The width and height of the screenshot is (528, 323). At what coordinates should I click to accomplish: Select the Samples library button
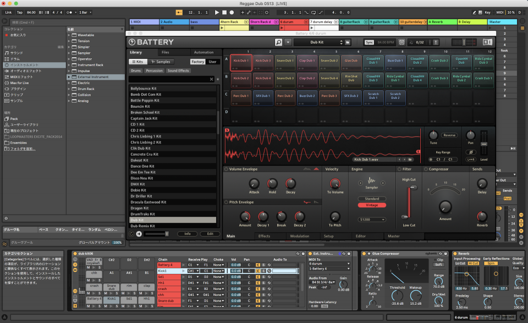point(161,62)
